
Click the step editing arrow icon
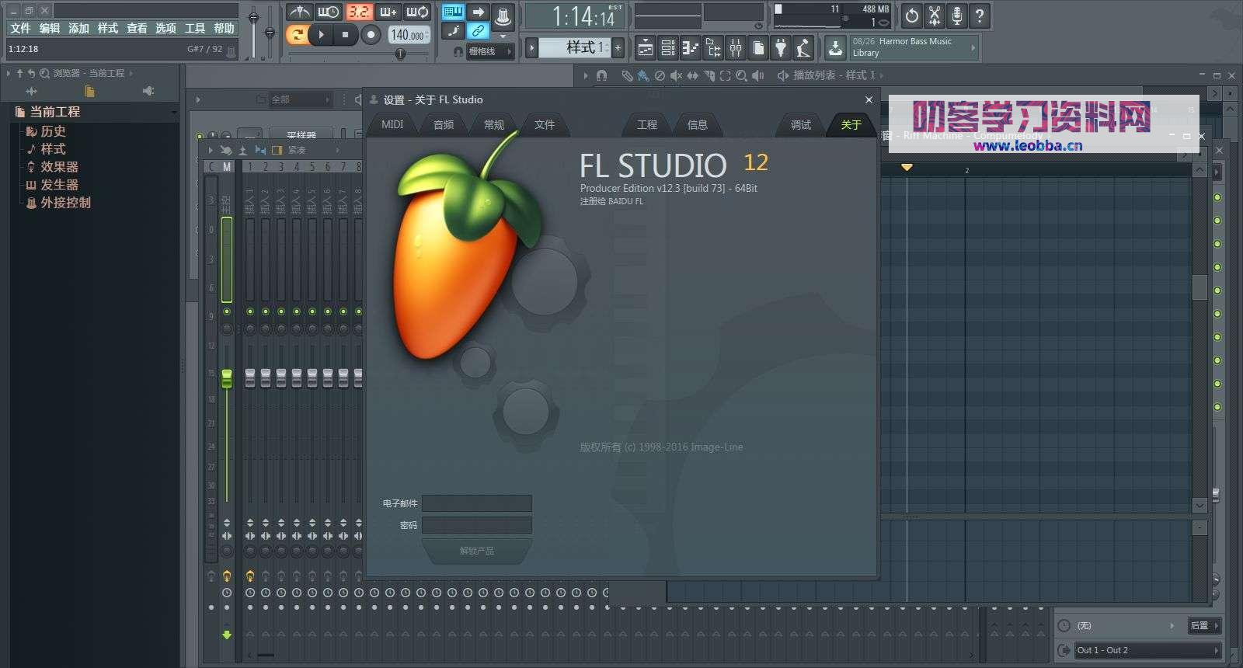(x=479, y=12)
